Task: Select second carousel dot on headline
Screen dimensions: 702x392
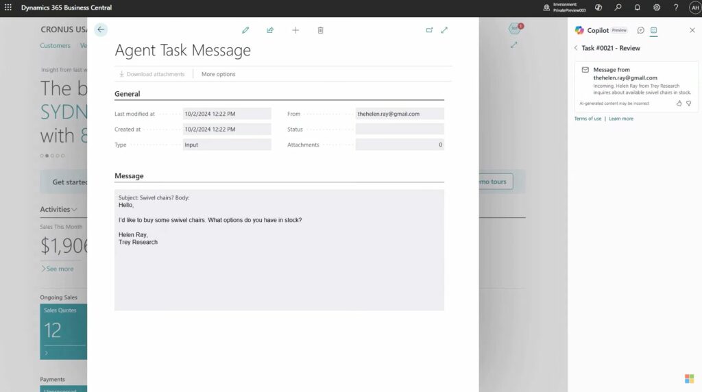Action: tap(47, 156)
